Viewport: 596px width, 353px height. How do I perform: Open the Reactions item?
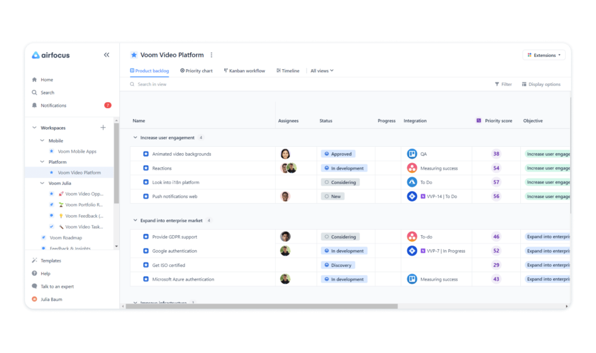pos(162,168)
